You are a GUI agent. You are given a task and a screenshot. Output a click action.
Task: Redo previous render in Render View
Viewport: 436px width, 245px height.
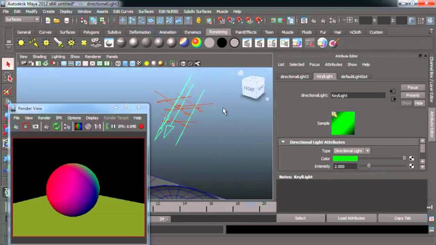pyautogui.click(x=17, y=126)
